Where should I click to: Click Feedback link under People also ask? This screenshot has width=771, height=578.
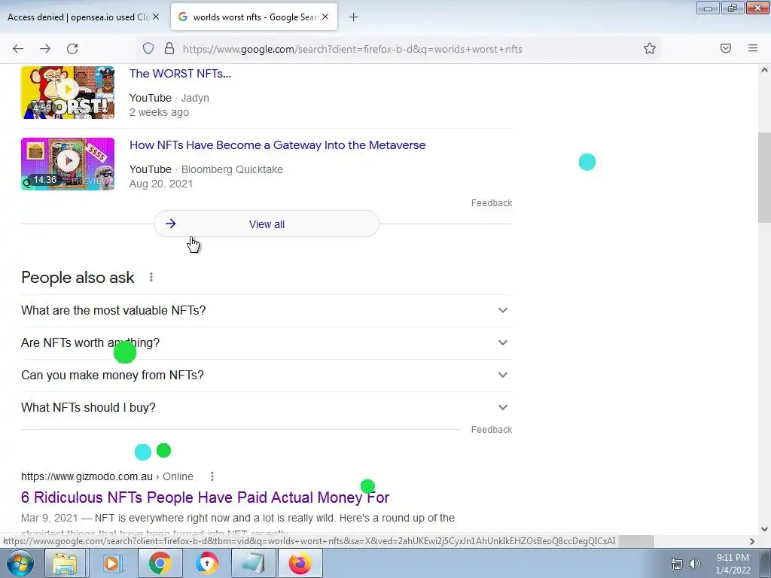pos(492,430)
